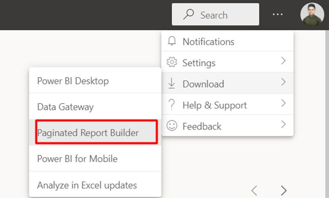
Task: Expand the Download submenu chevron
Action: (x=283, y=82)
